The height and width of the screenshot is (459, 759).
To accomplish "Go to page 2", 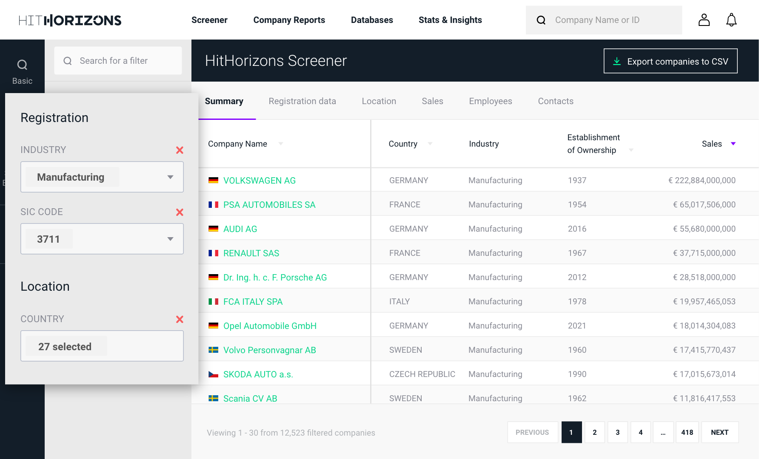I will coord(595,432).
